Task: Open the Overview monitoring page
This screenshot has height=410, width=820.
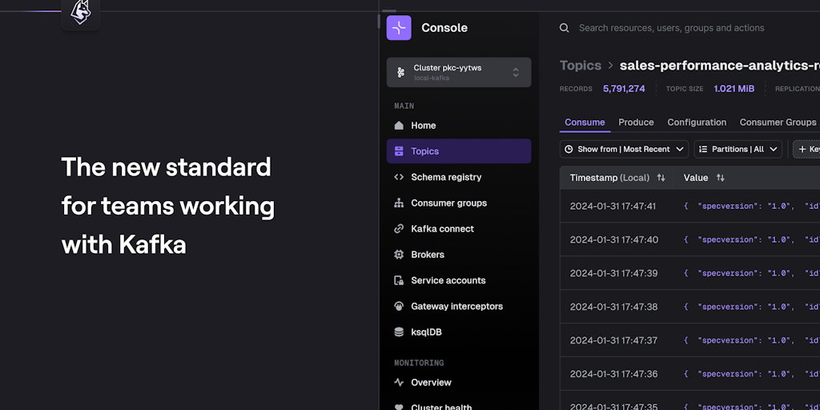Action: [x=431, y=383]
